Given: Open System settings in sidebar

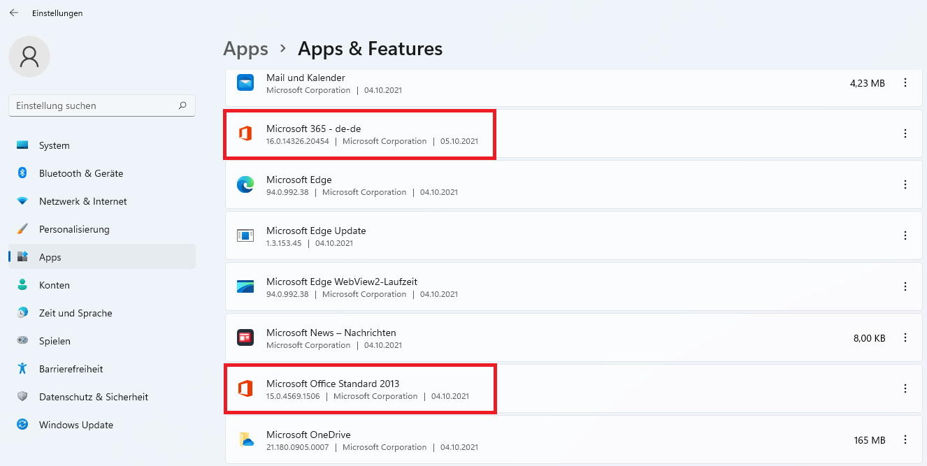Looking at the screenshot, I should (55, 145).
